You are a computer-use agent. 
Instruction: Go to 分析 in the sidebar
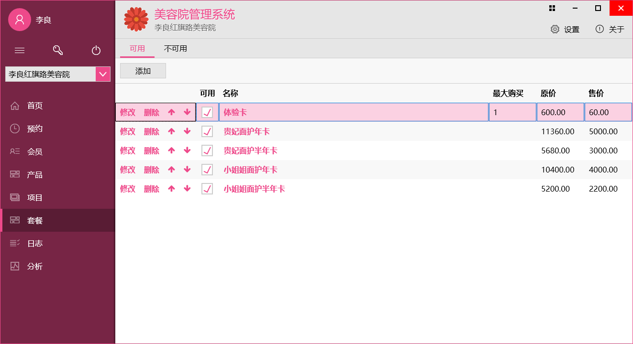pyautogui.click(x=34, y=266)
